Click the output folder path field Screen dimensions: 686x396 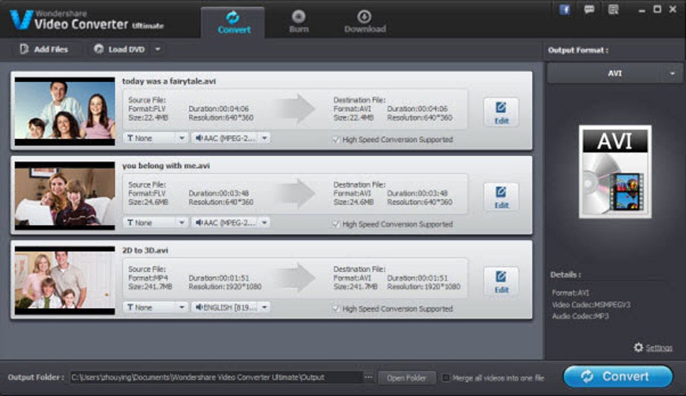pos(216,377)
